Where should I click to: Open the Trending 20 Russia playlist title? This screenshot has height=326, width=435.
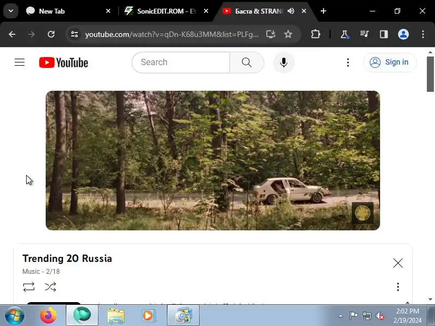point(67,259)
